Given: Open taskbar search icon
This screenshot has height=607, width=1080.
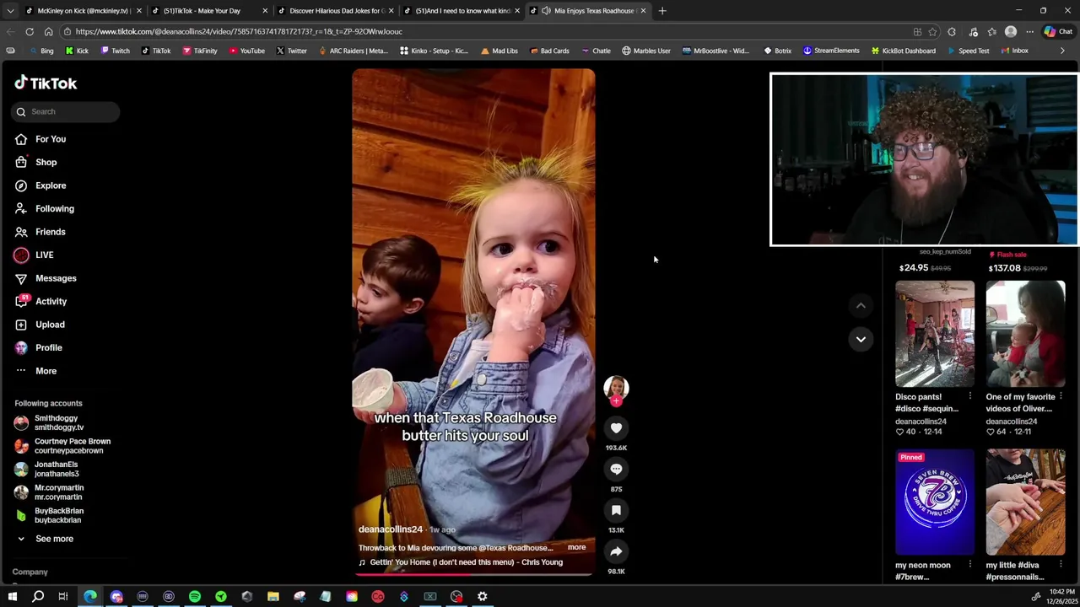Looking at the screenshot, I should click(x=38, y=597).
